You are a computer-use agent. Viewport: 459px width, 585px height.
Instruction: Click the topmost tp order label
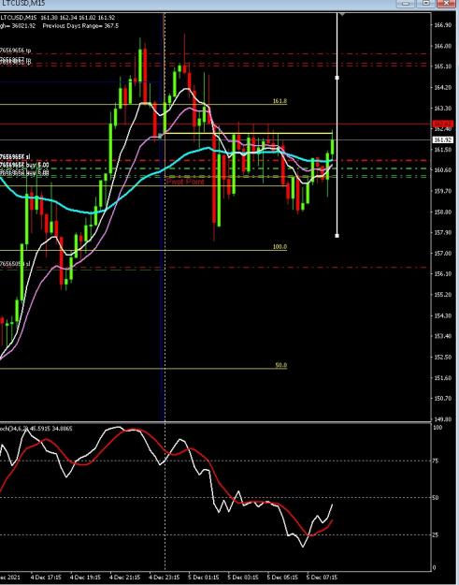pyautogui.click(x=16, y=51)
